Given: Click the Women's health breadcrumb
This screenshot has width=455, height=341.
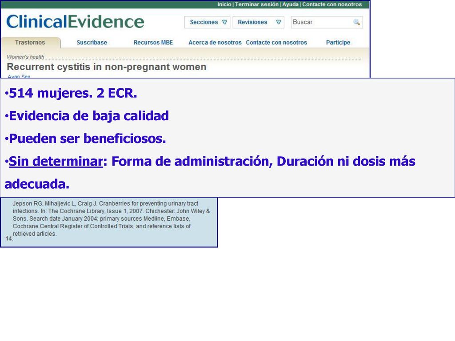Looking at the screenshot, I should point(25,57).
